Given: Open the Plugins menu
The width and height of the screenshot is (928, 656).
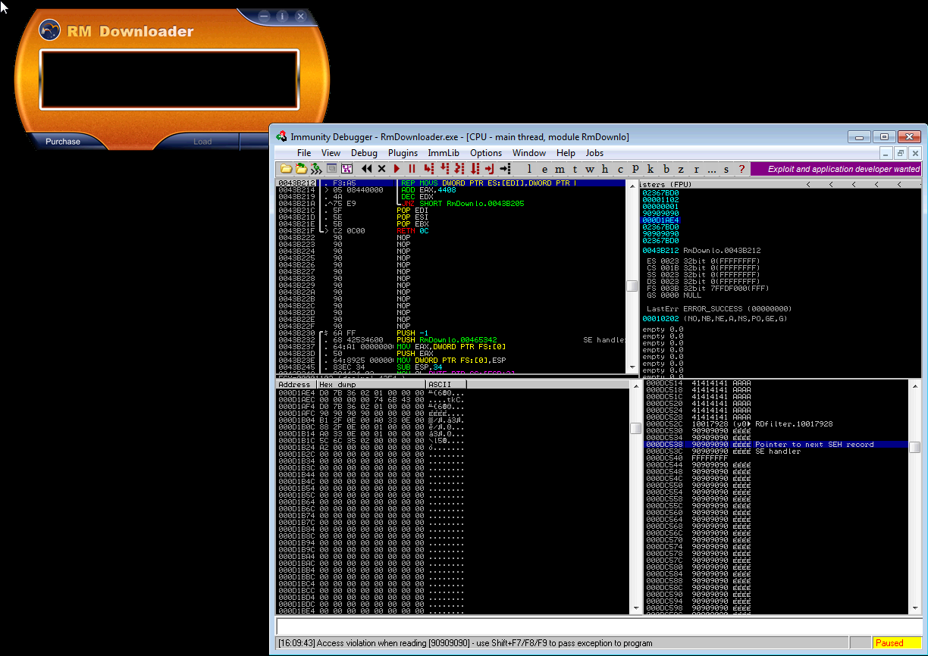Looking at the screenshot, I should (x=403, y=153).
